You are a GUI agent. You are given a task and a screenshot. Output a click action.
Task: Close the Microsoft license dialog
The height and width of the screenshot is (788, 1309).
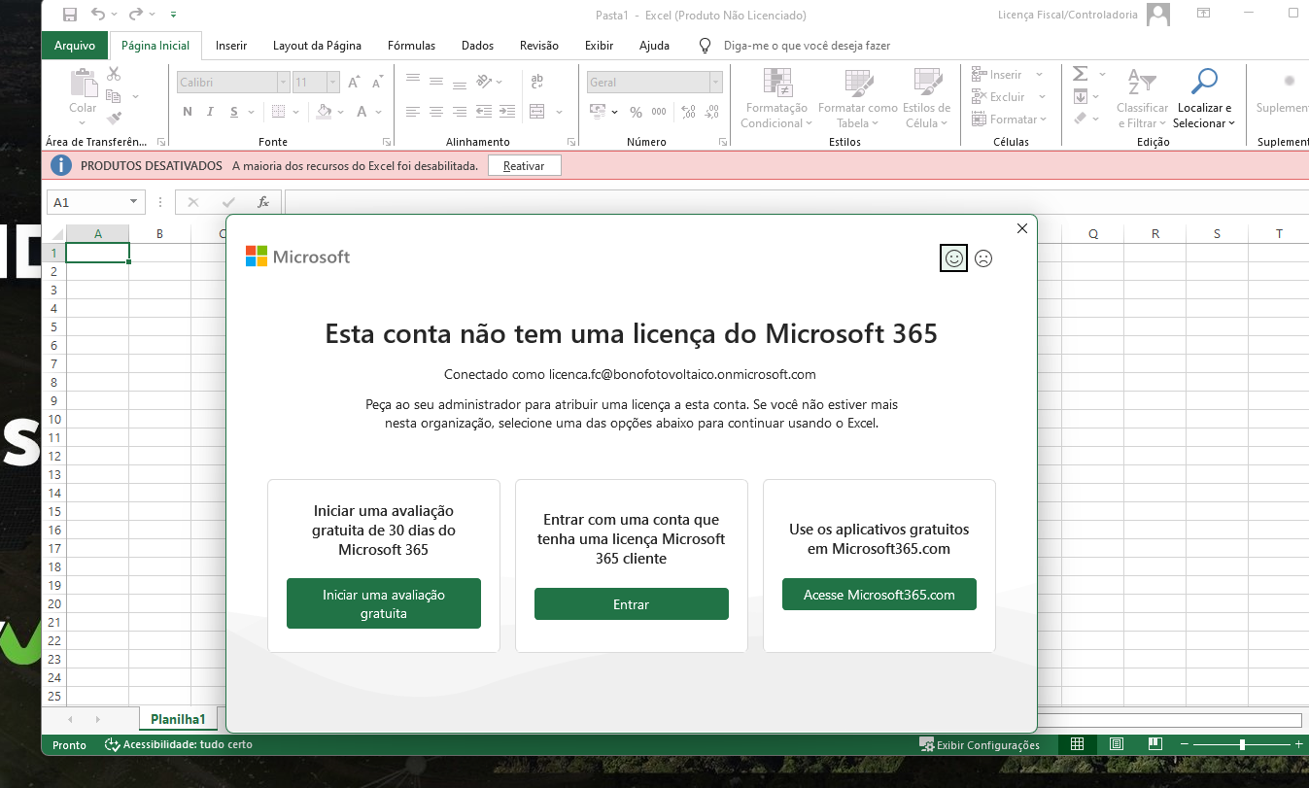tap(1021, 228)
